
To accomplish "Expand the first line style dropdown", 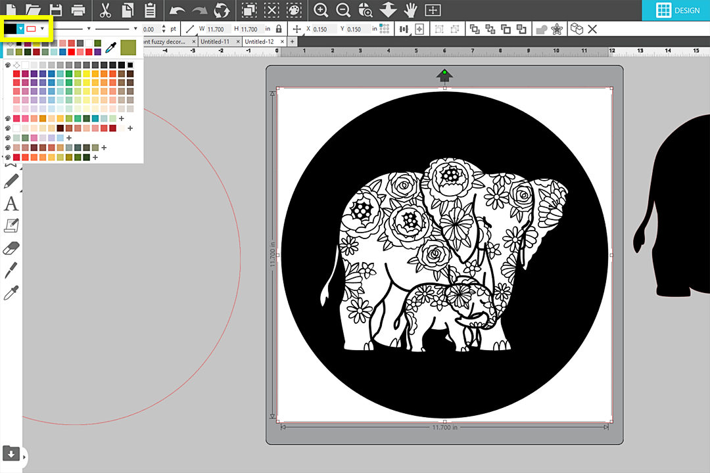I will tap(89, 29).
